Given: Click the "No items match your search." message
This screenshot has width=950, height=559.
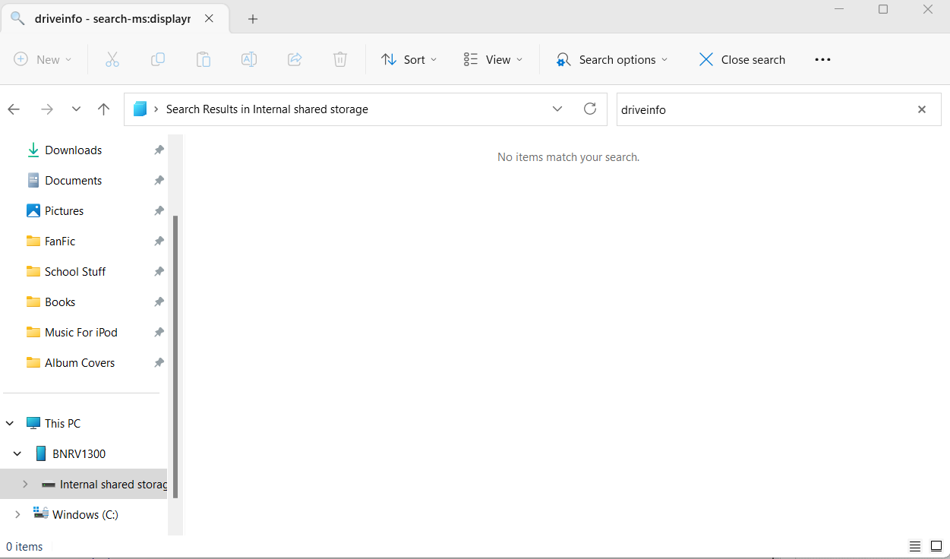Looking at the screenshot, I should click(x=568, y=157).
